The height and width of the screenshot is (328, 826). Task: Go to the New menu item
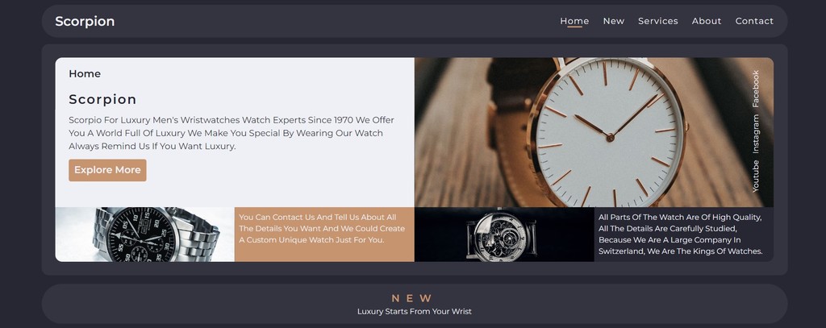click(614, 21)
